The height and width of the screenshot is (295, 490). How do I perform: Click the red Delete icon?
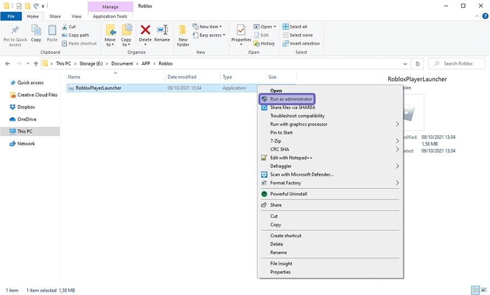(x=145, y=30)
